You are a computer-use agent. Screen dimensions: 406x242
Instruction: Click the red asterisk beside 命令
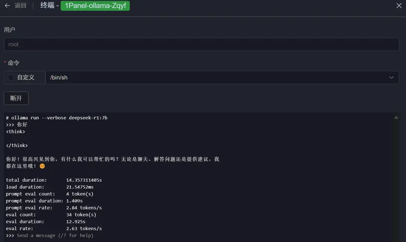pos(5,62)
